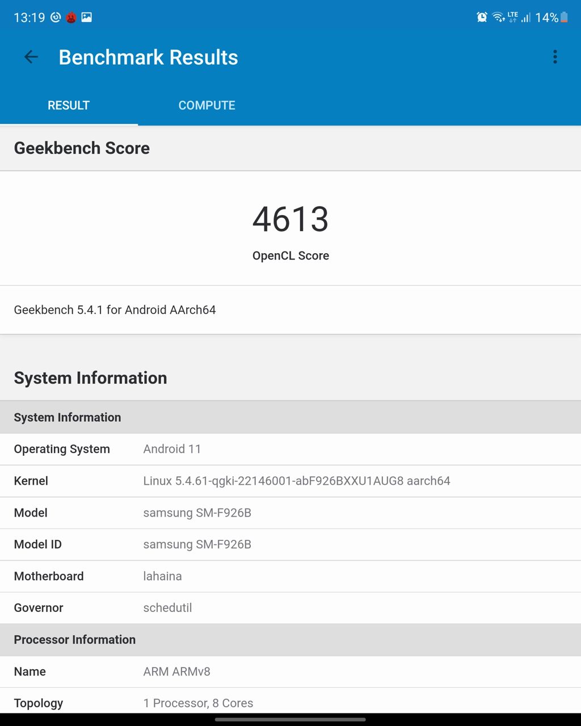Tap the processor Name ARM ARMv8 row

[290, 672]
